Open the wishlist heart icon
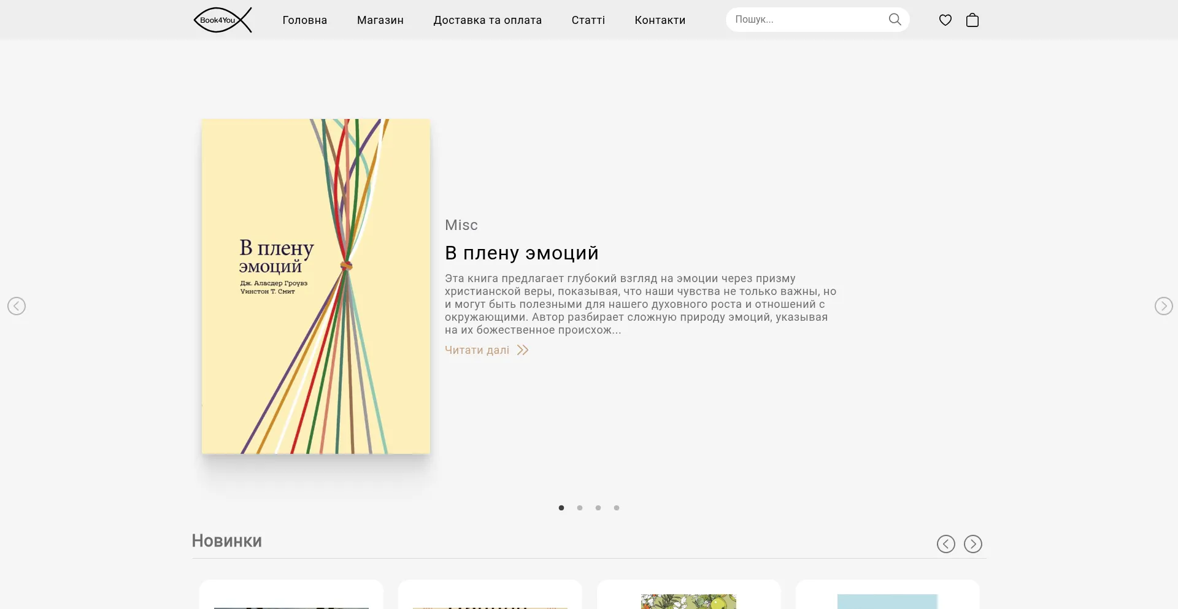Viewport: 1178px width, 609px height. coord(945,20)
